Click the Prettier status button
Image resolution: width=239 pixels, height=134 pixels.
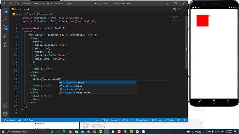[x=169, y=120]
